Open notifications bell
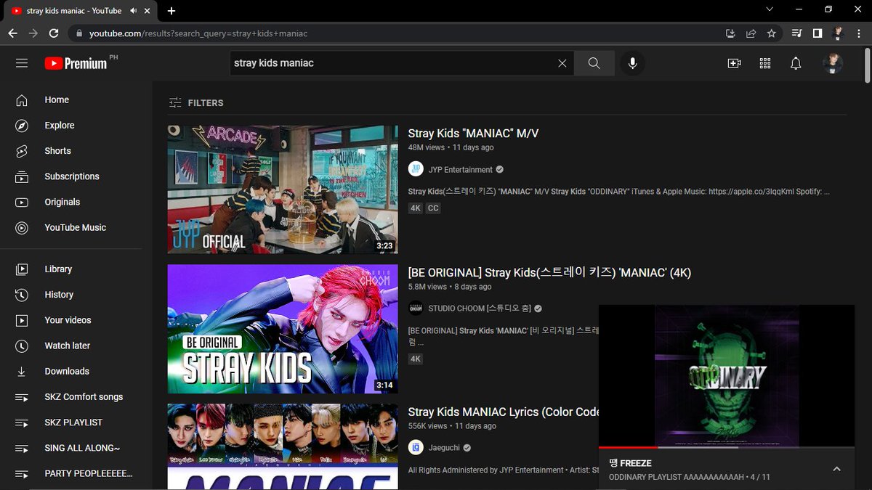This screenshot has height=490, width=872. click(x=796, y=63)
